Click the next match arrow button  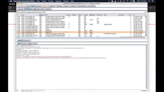pos(31,90)
